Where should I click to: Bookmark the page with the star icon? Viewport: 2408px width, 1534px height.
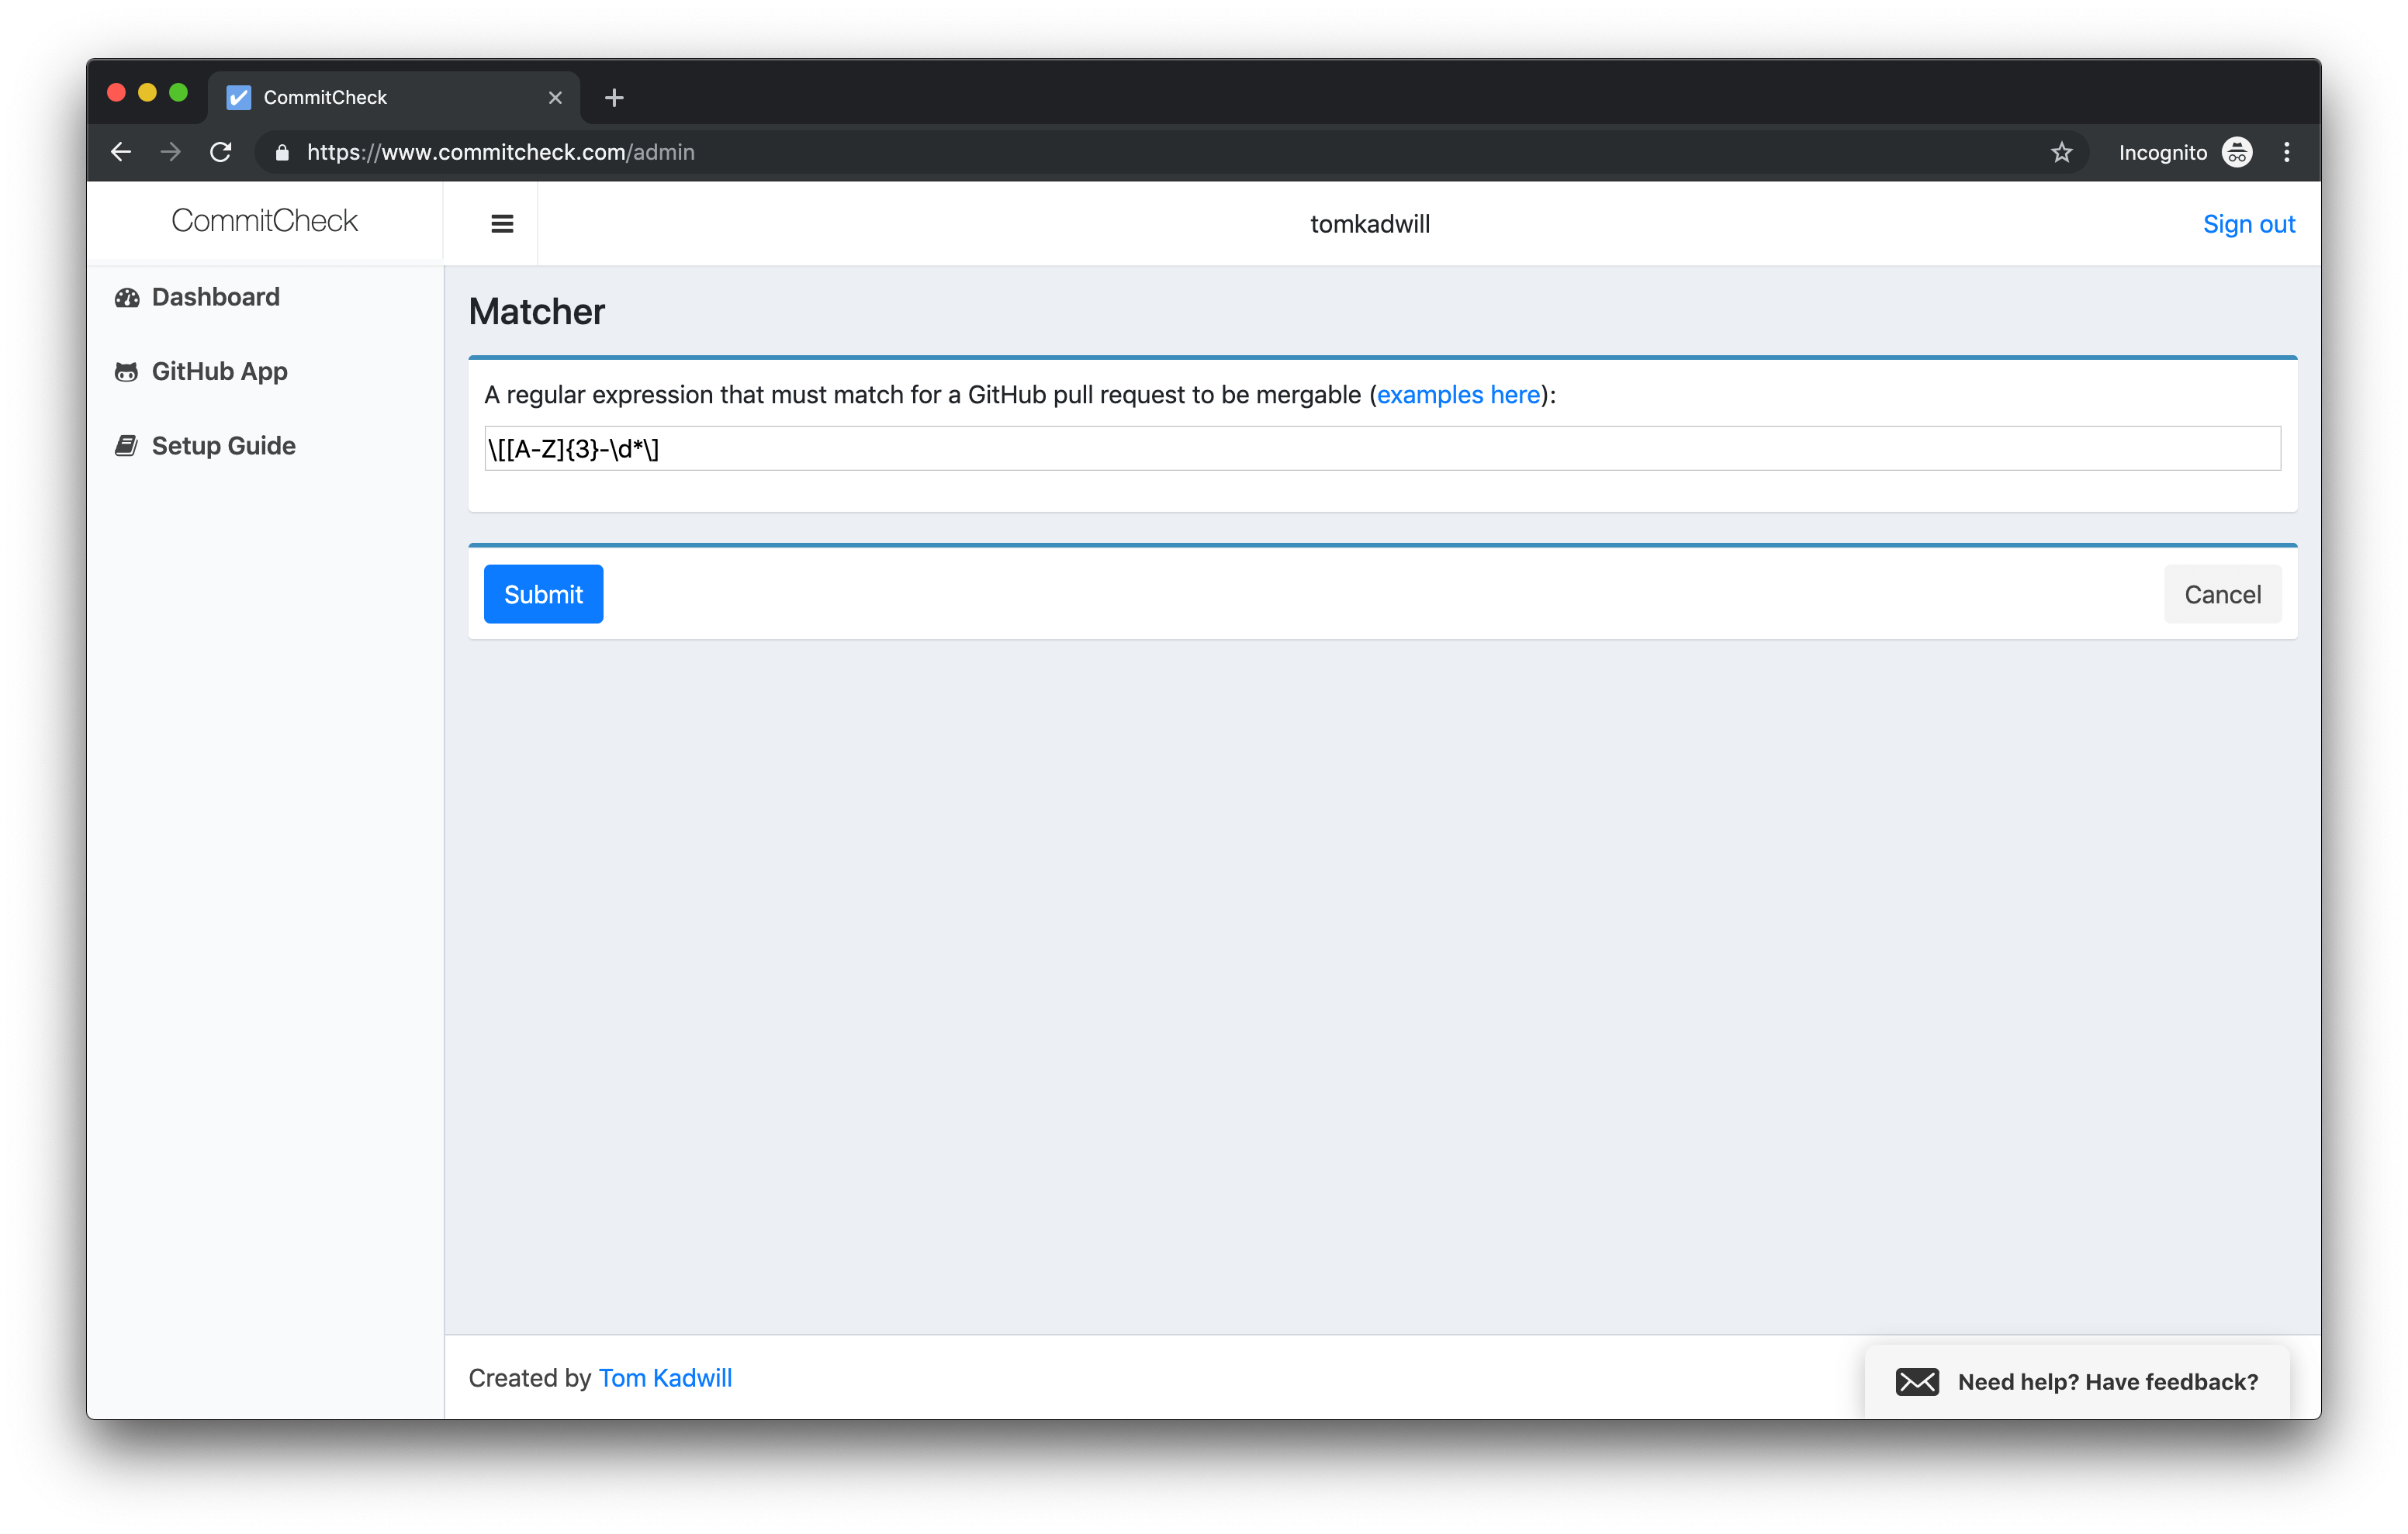(2061, 152)
